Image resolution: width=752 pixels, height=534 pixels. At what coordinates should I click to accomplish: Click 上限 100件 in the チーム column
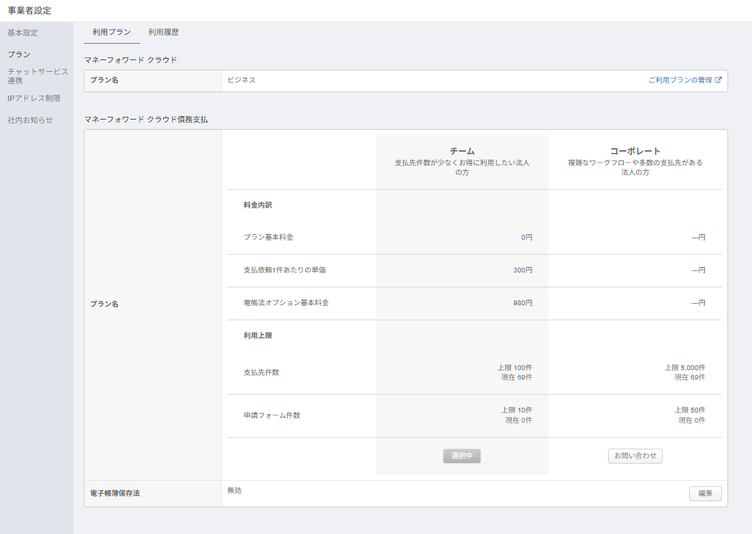point(515,367)
